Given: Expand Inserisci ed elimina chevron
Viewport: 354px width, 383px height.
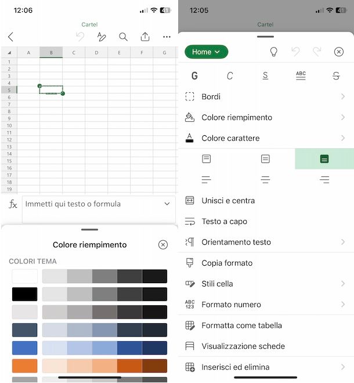Looking at the screenshot, I should (343, 367).
